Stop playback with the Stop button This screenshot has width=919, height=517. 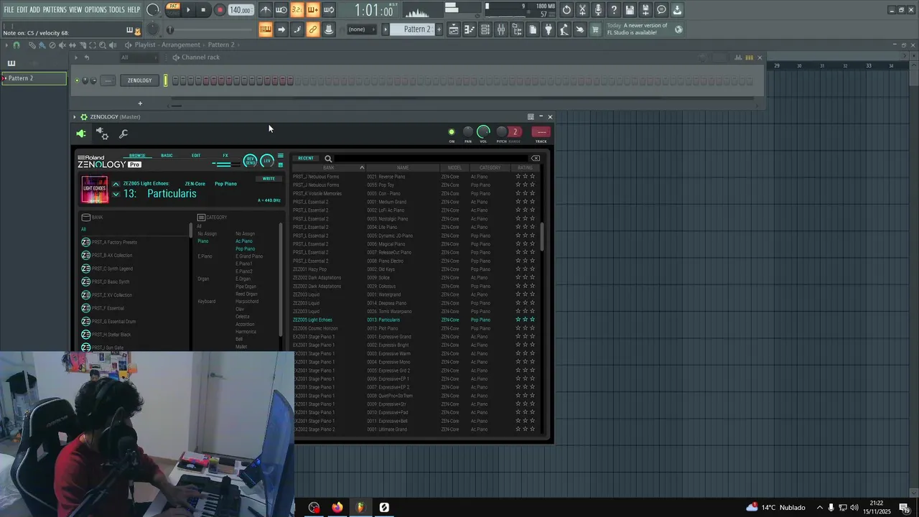point(204,10)
